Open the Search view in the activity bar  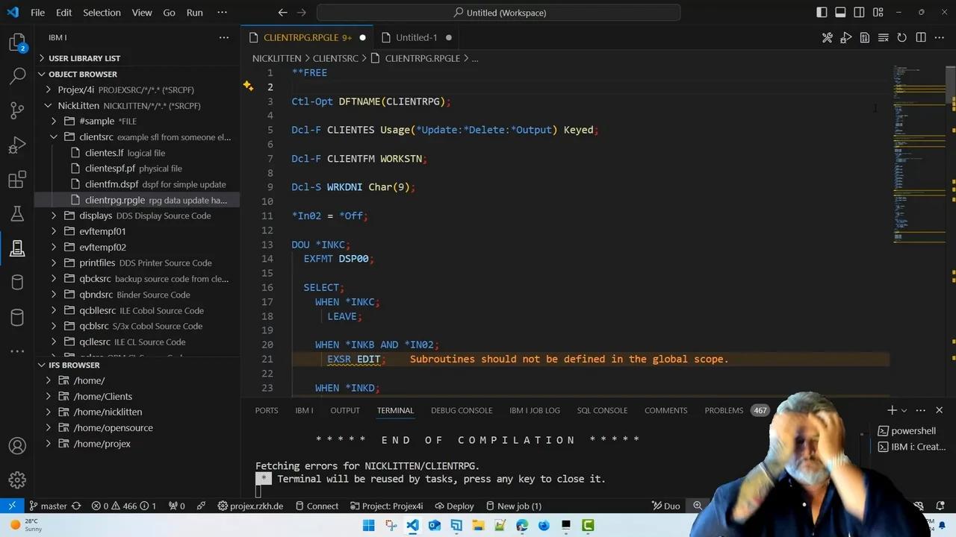[x=17, y=76]
